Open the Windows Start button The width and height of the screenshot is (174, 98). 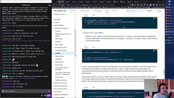click(x=169, y=1)
